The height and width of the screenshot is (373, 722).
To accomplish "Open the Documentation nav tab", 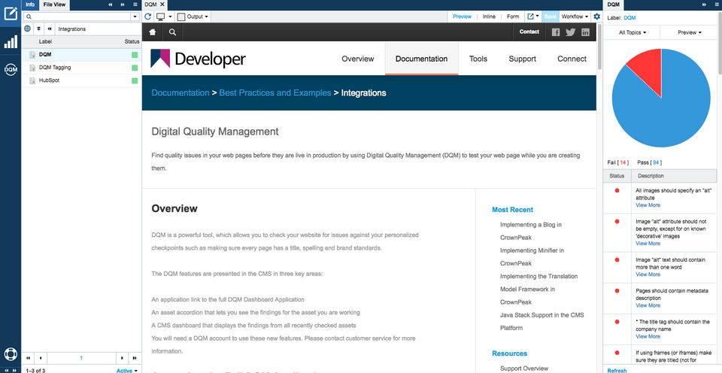I will coord(421,59).
